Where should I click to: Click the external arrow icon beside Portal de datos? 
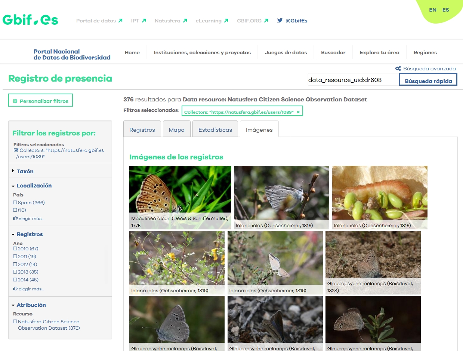tap(120, 21)
